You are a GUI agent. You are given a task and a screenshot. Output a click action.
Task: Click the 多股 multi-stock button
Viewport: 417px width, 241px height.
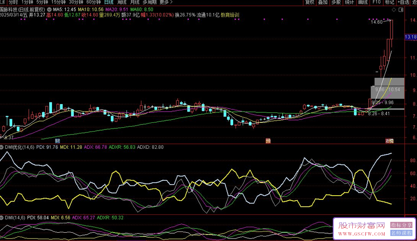click(336, 2)
